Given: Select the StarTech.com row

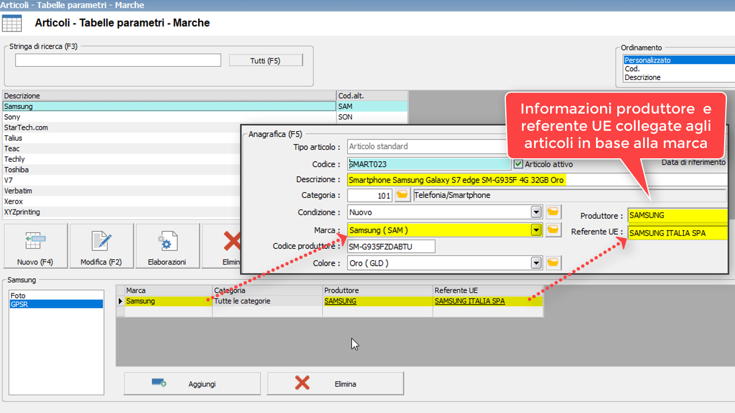Looking at the screenshot, I should click(x=121, y=127).
